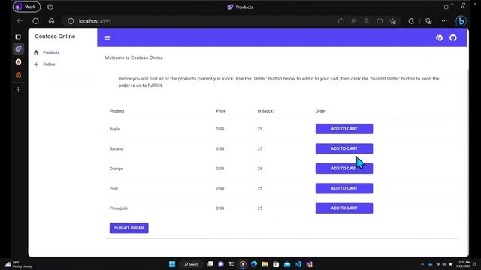The width and height of the screenshot is (481, 270).
Task: Toggle the hamburger navigation menu
Action: pos(107,38)
